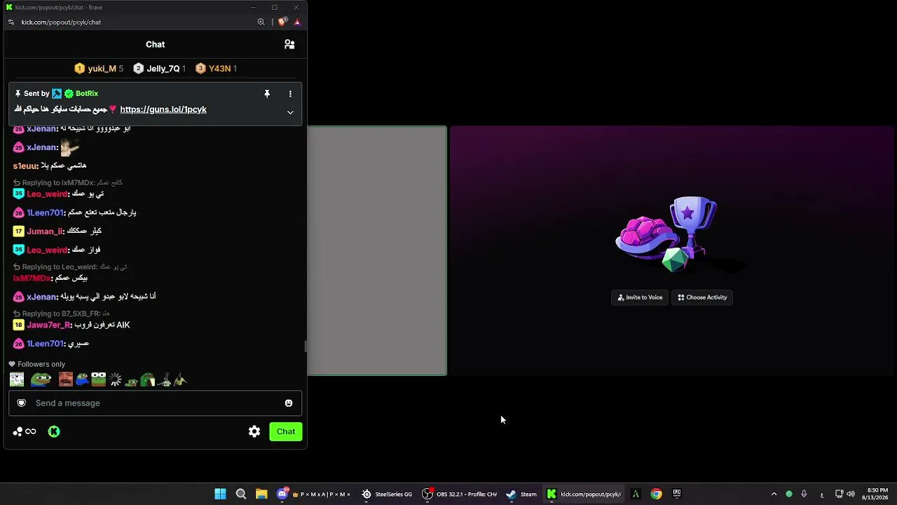Open the green A icon app in taskbar
The image size is (897, 505).
(x=636, y=494)
